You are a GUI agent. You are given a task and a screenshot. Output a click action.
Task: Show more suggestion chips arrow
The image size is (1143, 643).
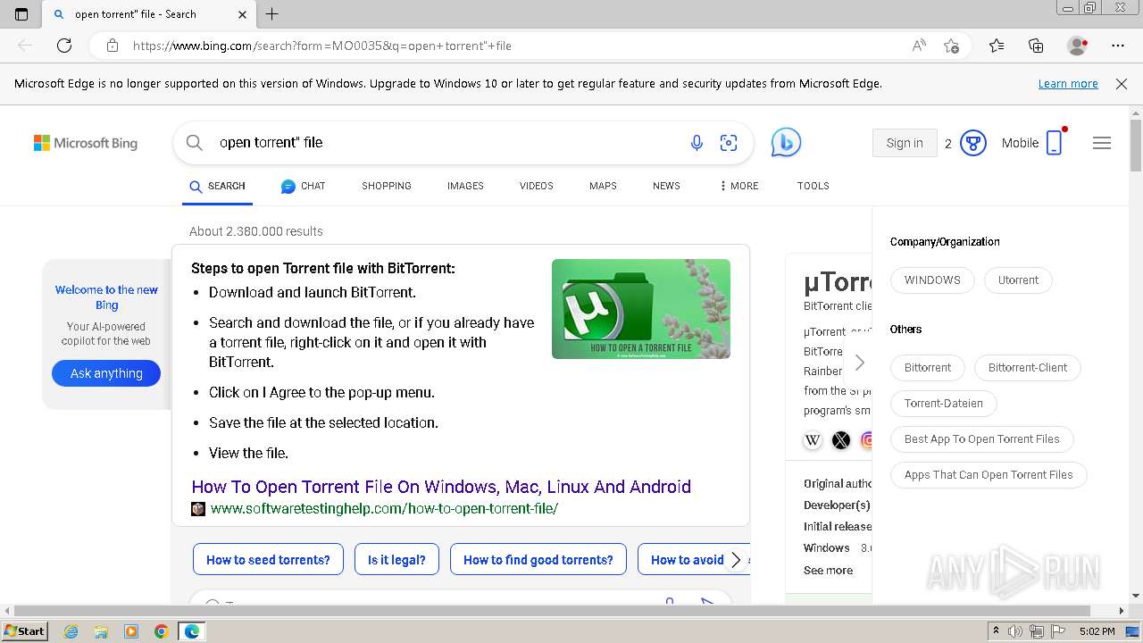pyautogui.click(x=736, y=560)
